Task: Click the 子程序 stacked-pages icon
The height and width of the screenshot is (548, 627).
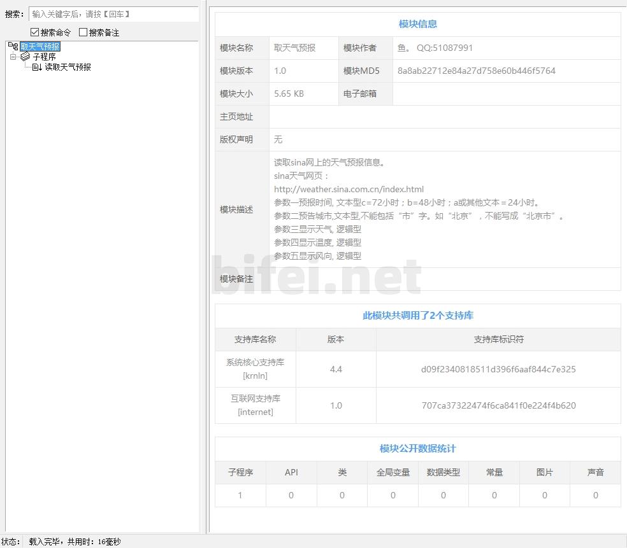Action: click(25, 57)
